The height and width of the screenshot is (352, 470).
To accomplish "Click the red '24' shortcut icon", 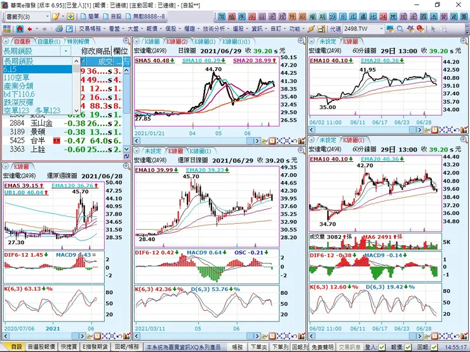I will click(x=383, y=16).
